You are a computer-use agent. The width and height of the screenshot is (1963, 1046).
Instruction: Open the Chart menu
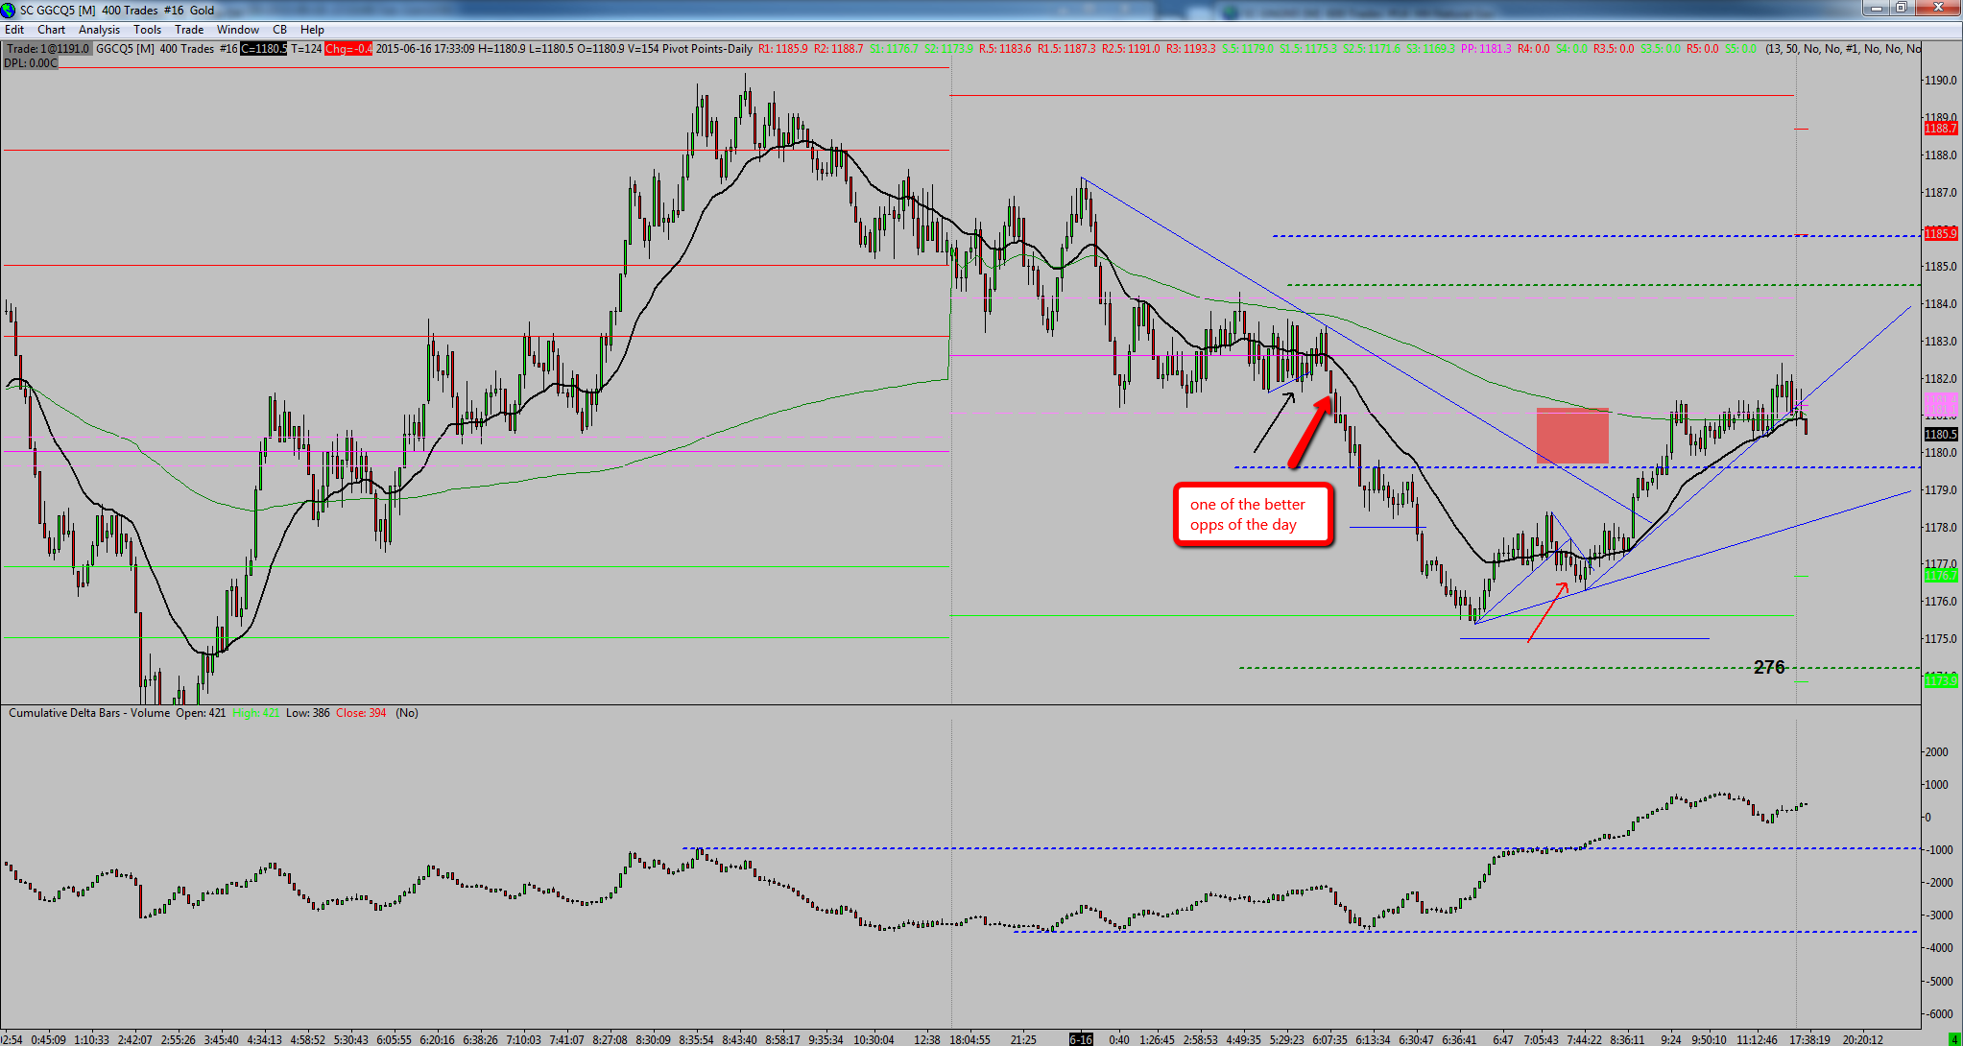pyautogui.click(x=51, y=30)
